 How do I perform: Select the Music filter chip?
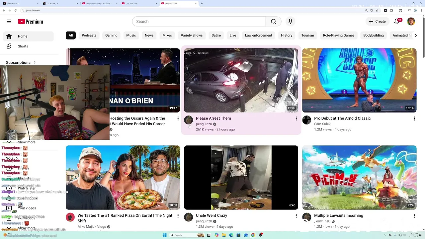point(131,35)
